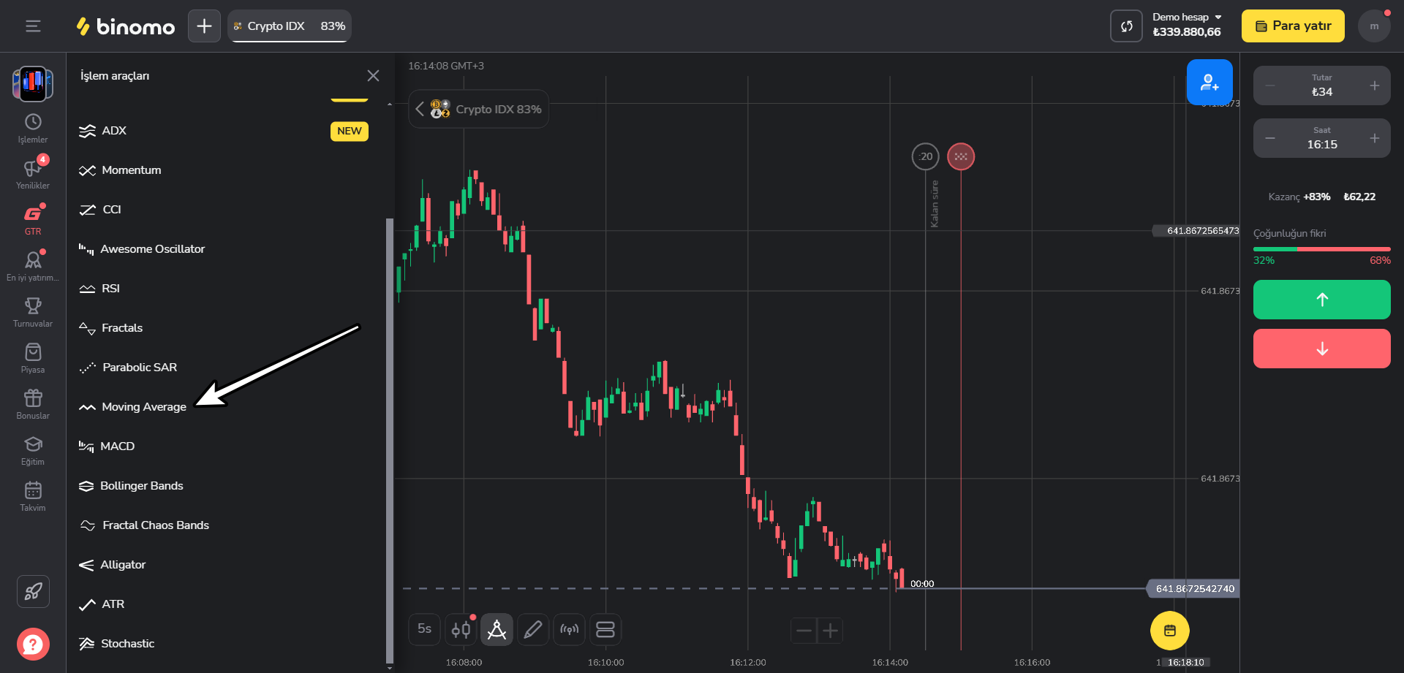Click the yellow calendar icon near the chart
Image resolution: width=1404 pixels, height=673 pixels.
pos(1169,630)
